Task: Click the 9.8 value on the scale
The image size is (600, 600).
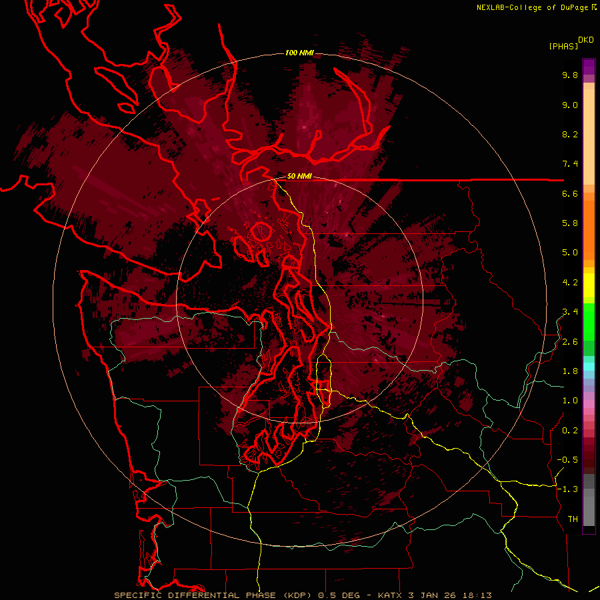Action: coord(570,75)
